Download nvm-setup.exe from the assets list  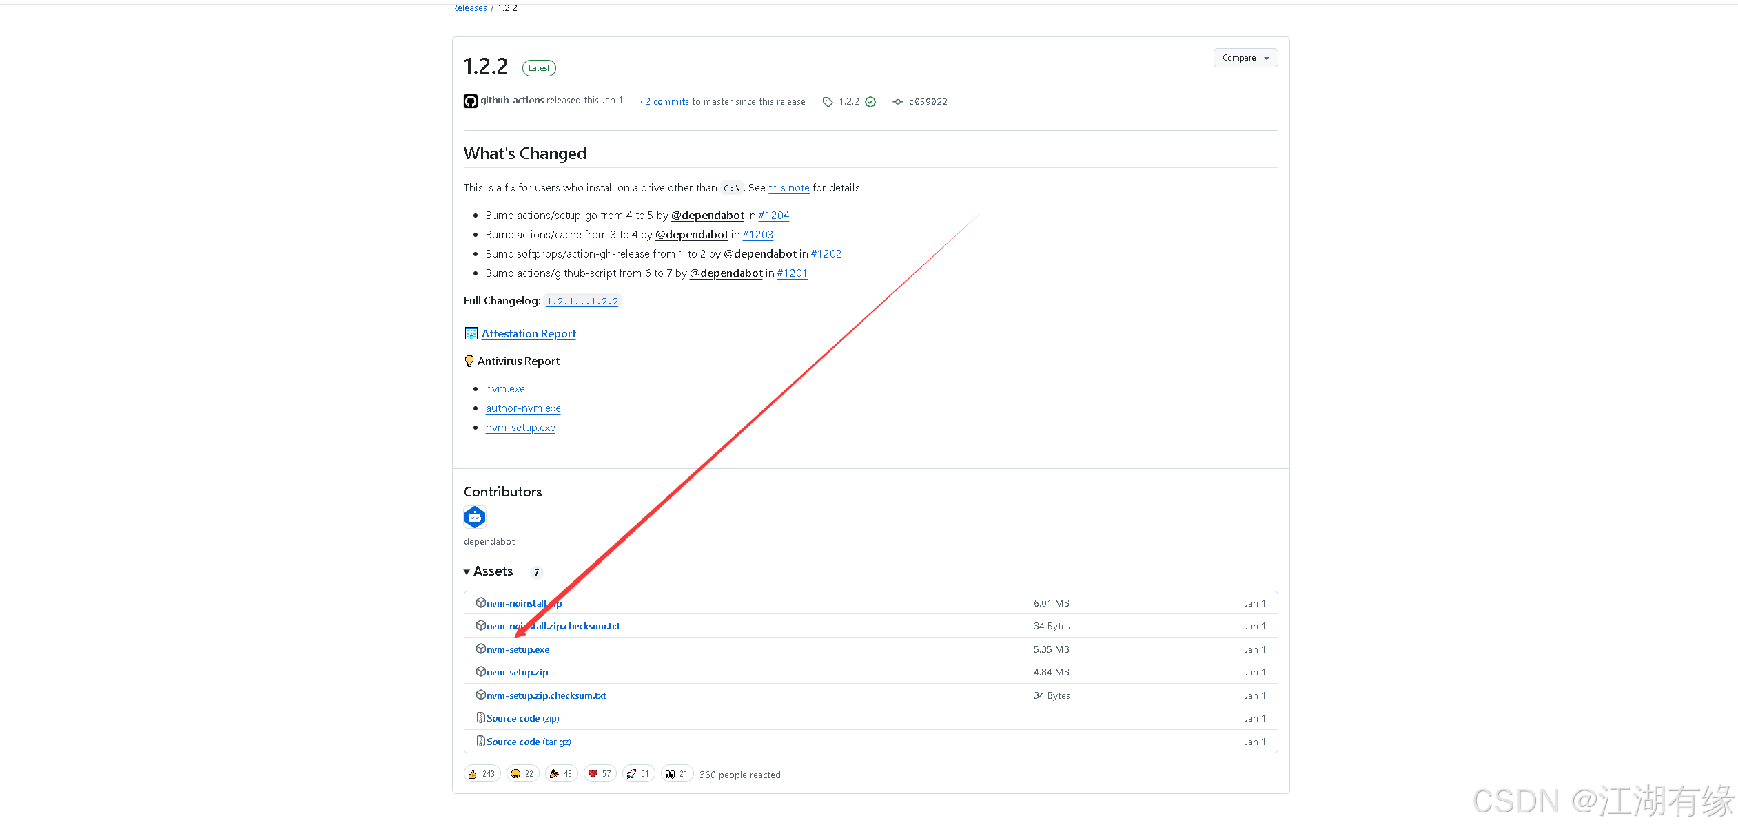pos(518,649)
